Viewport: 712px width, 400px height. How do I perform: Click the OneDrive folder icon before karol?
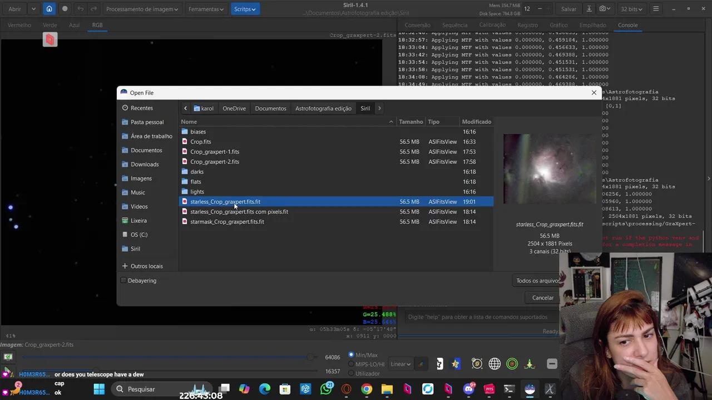pos(197,108)
